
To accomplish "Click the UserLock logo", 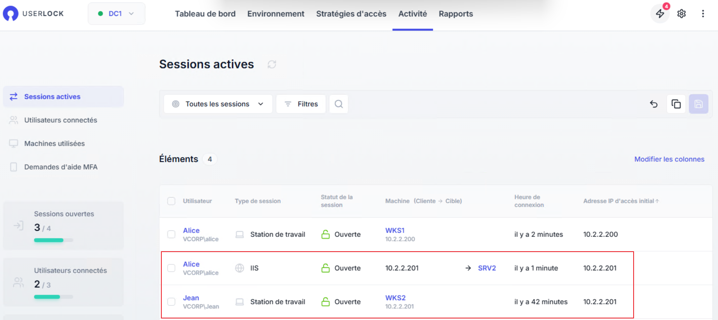I will (x=33, y=14).
